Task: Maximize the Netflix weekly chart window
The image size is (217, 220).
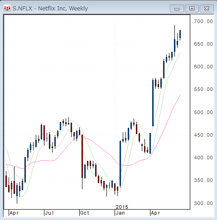Action: coord(192,9)
